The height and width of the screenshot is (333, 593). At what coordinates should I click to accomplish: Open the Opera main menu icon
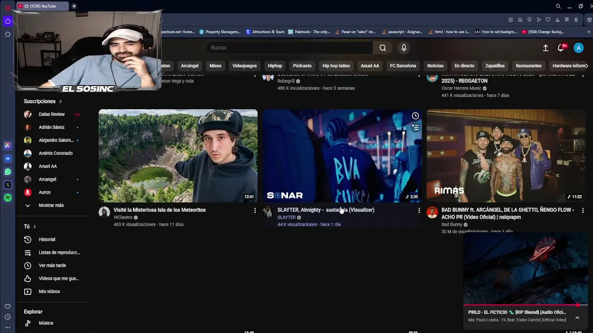click(x=7, y=8)
